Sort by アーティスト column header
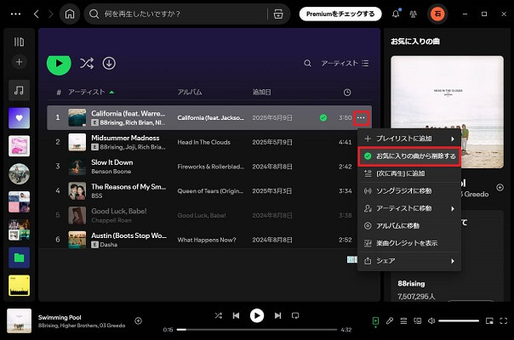Image resolution: width=514 pixels, height=340 pixels. (87, 92)
